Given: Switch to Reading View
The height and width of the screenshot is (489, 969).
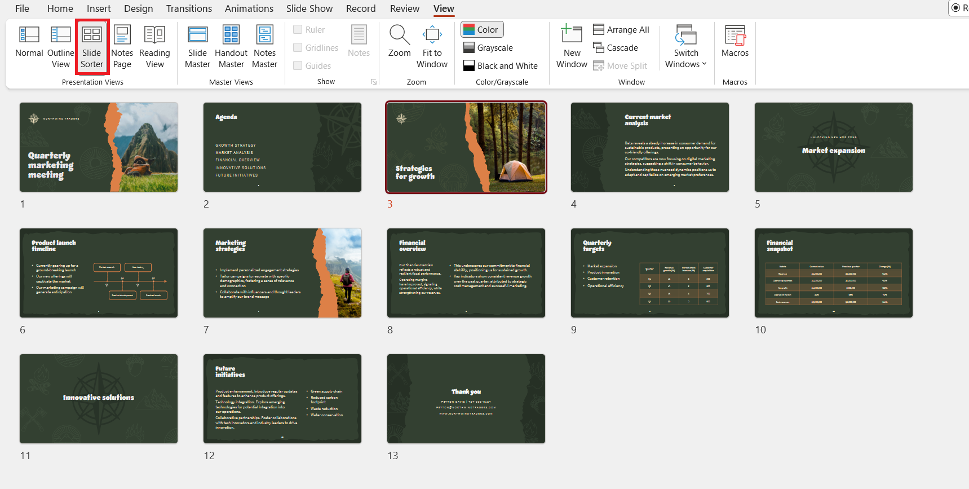Looking at the screenshot, I should [x=154, y=47].
